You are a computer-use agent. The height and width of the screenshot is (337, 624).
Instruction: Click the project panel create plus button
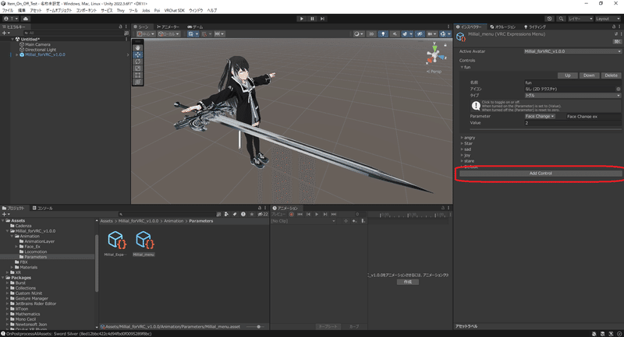pyautogui.click(x=6, y=214)
